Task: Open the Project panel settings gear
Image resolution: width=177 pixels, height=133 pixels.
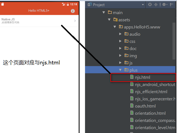Action: coord(165,5)
